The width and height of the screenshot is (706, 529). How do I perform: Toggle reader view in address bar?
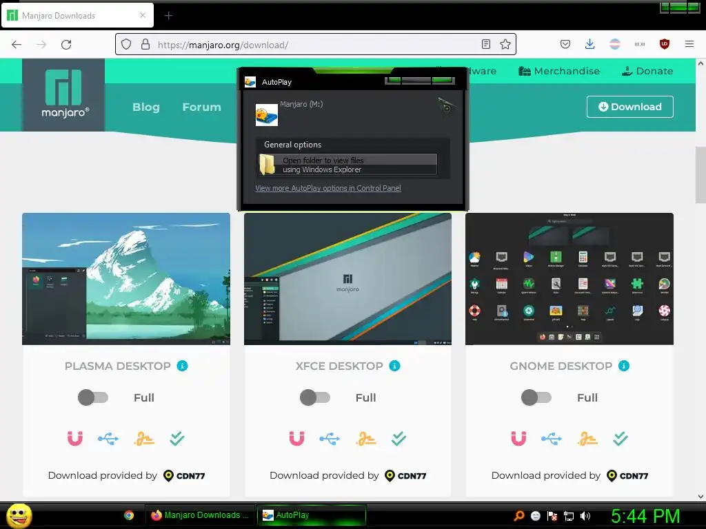pos(486,44)
